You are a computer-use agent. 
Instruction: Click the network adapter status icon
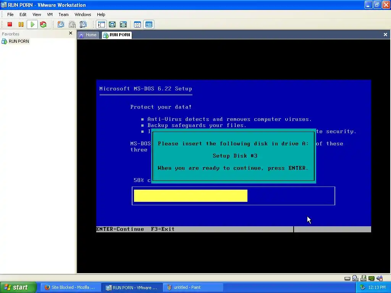(371, 278)
